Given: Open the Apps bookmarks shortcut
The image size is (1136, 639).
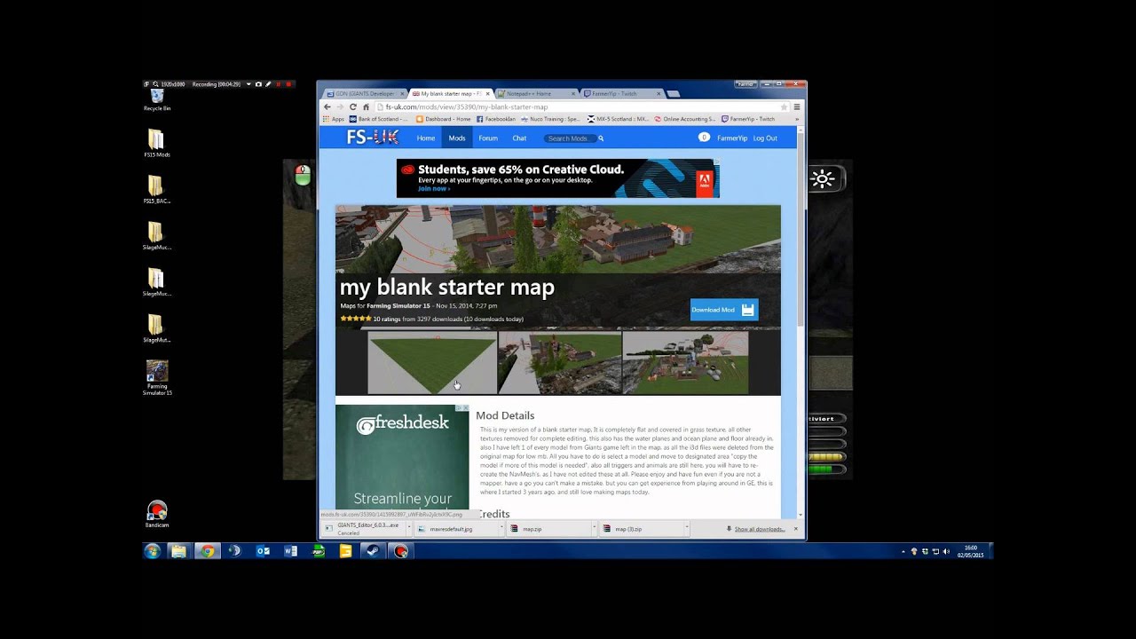Looking at the screenshot, I should coord(333,119).
